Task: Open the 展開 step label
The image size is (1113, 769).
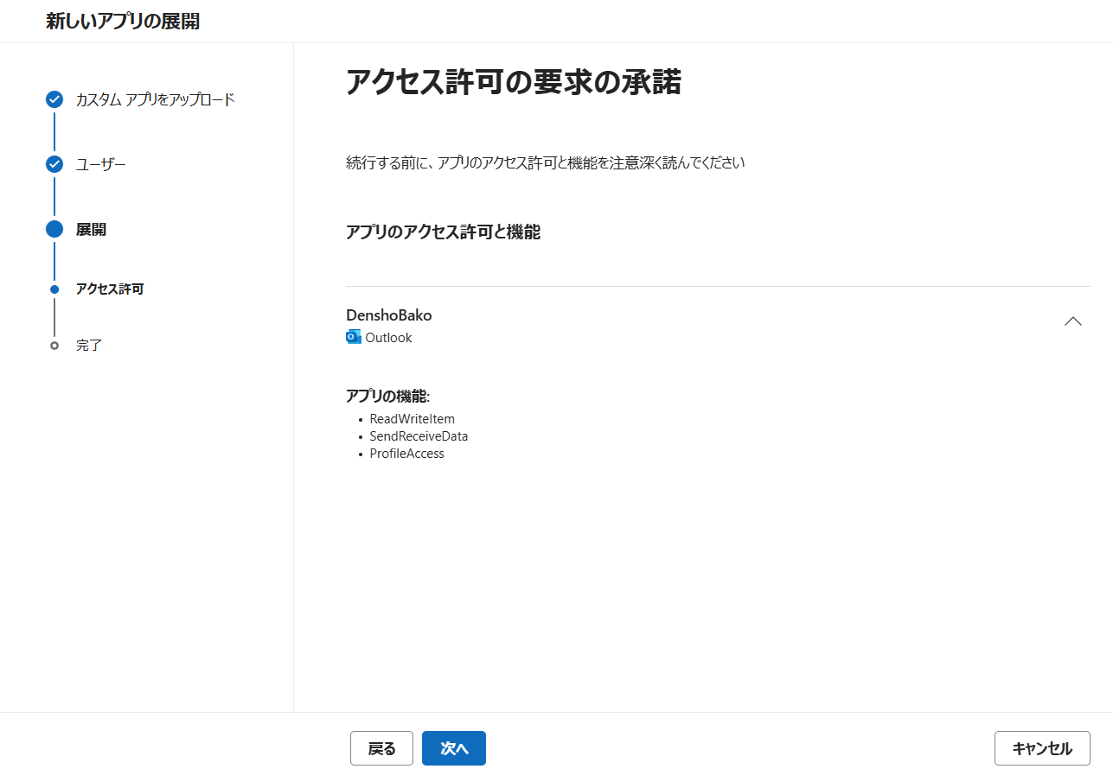Action: (92, 229)
